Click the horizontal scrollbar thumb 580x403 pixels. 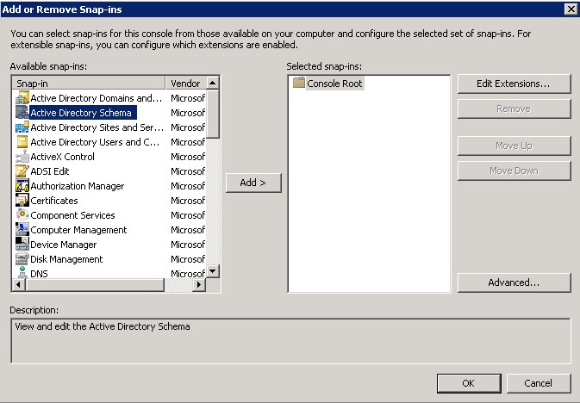(95, 285)
